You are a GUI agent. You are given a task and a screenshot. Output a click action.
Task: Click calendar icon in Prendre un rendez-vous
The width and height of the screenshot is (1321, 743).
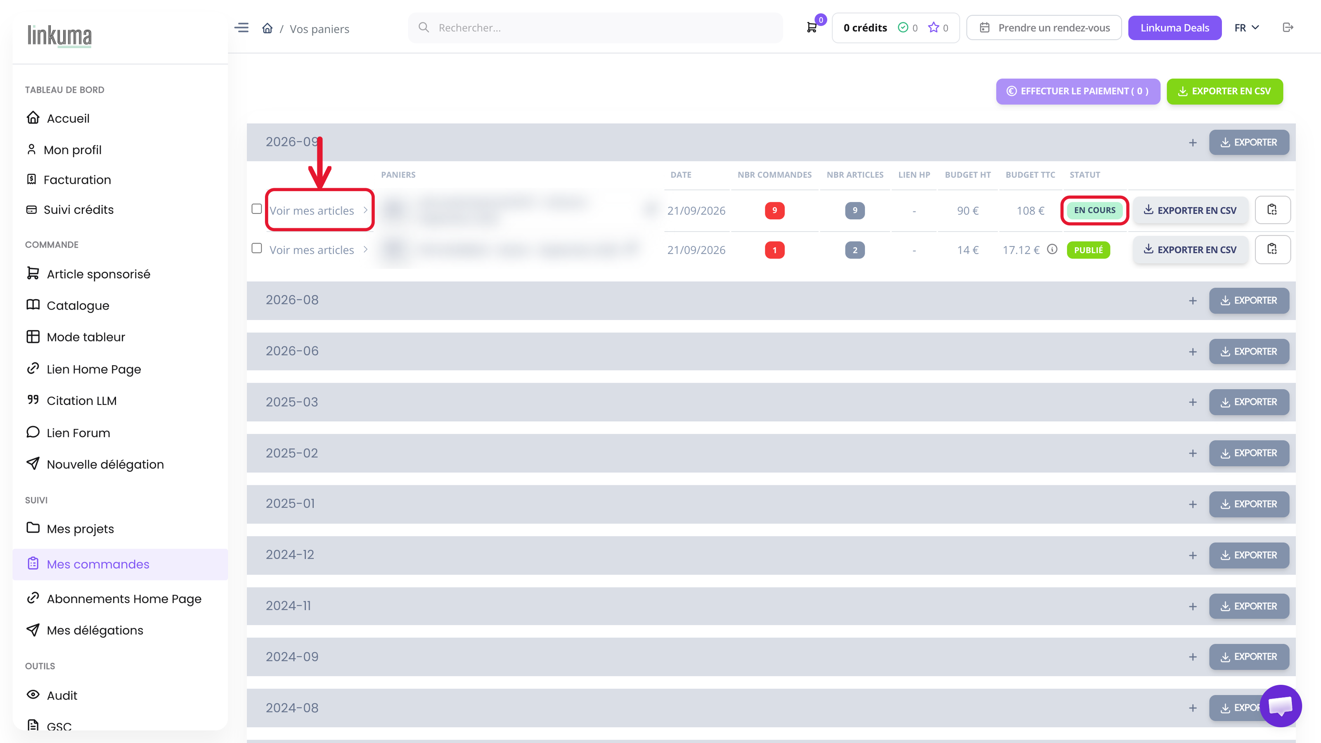point(985,28)
